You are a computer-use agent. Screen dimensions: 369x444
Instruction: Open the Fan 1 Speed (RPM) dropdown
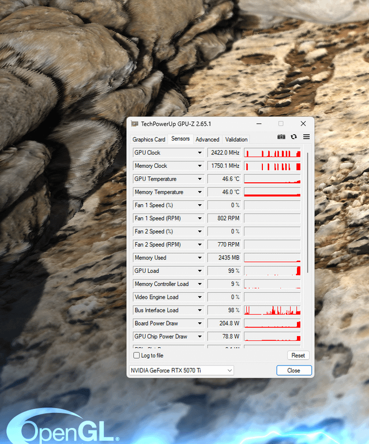pos(199,219)
